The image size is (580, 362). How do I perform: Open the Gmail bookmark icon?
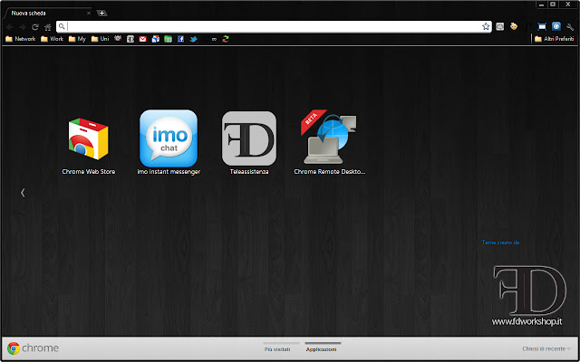click(143, 39)
